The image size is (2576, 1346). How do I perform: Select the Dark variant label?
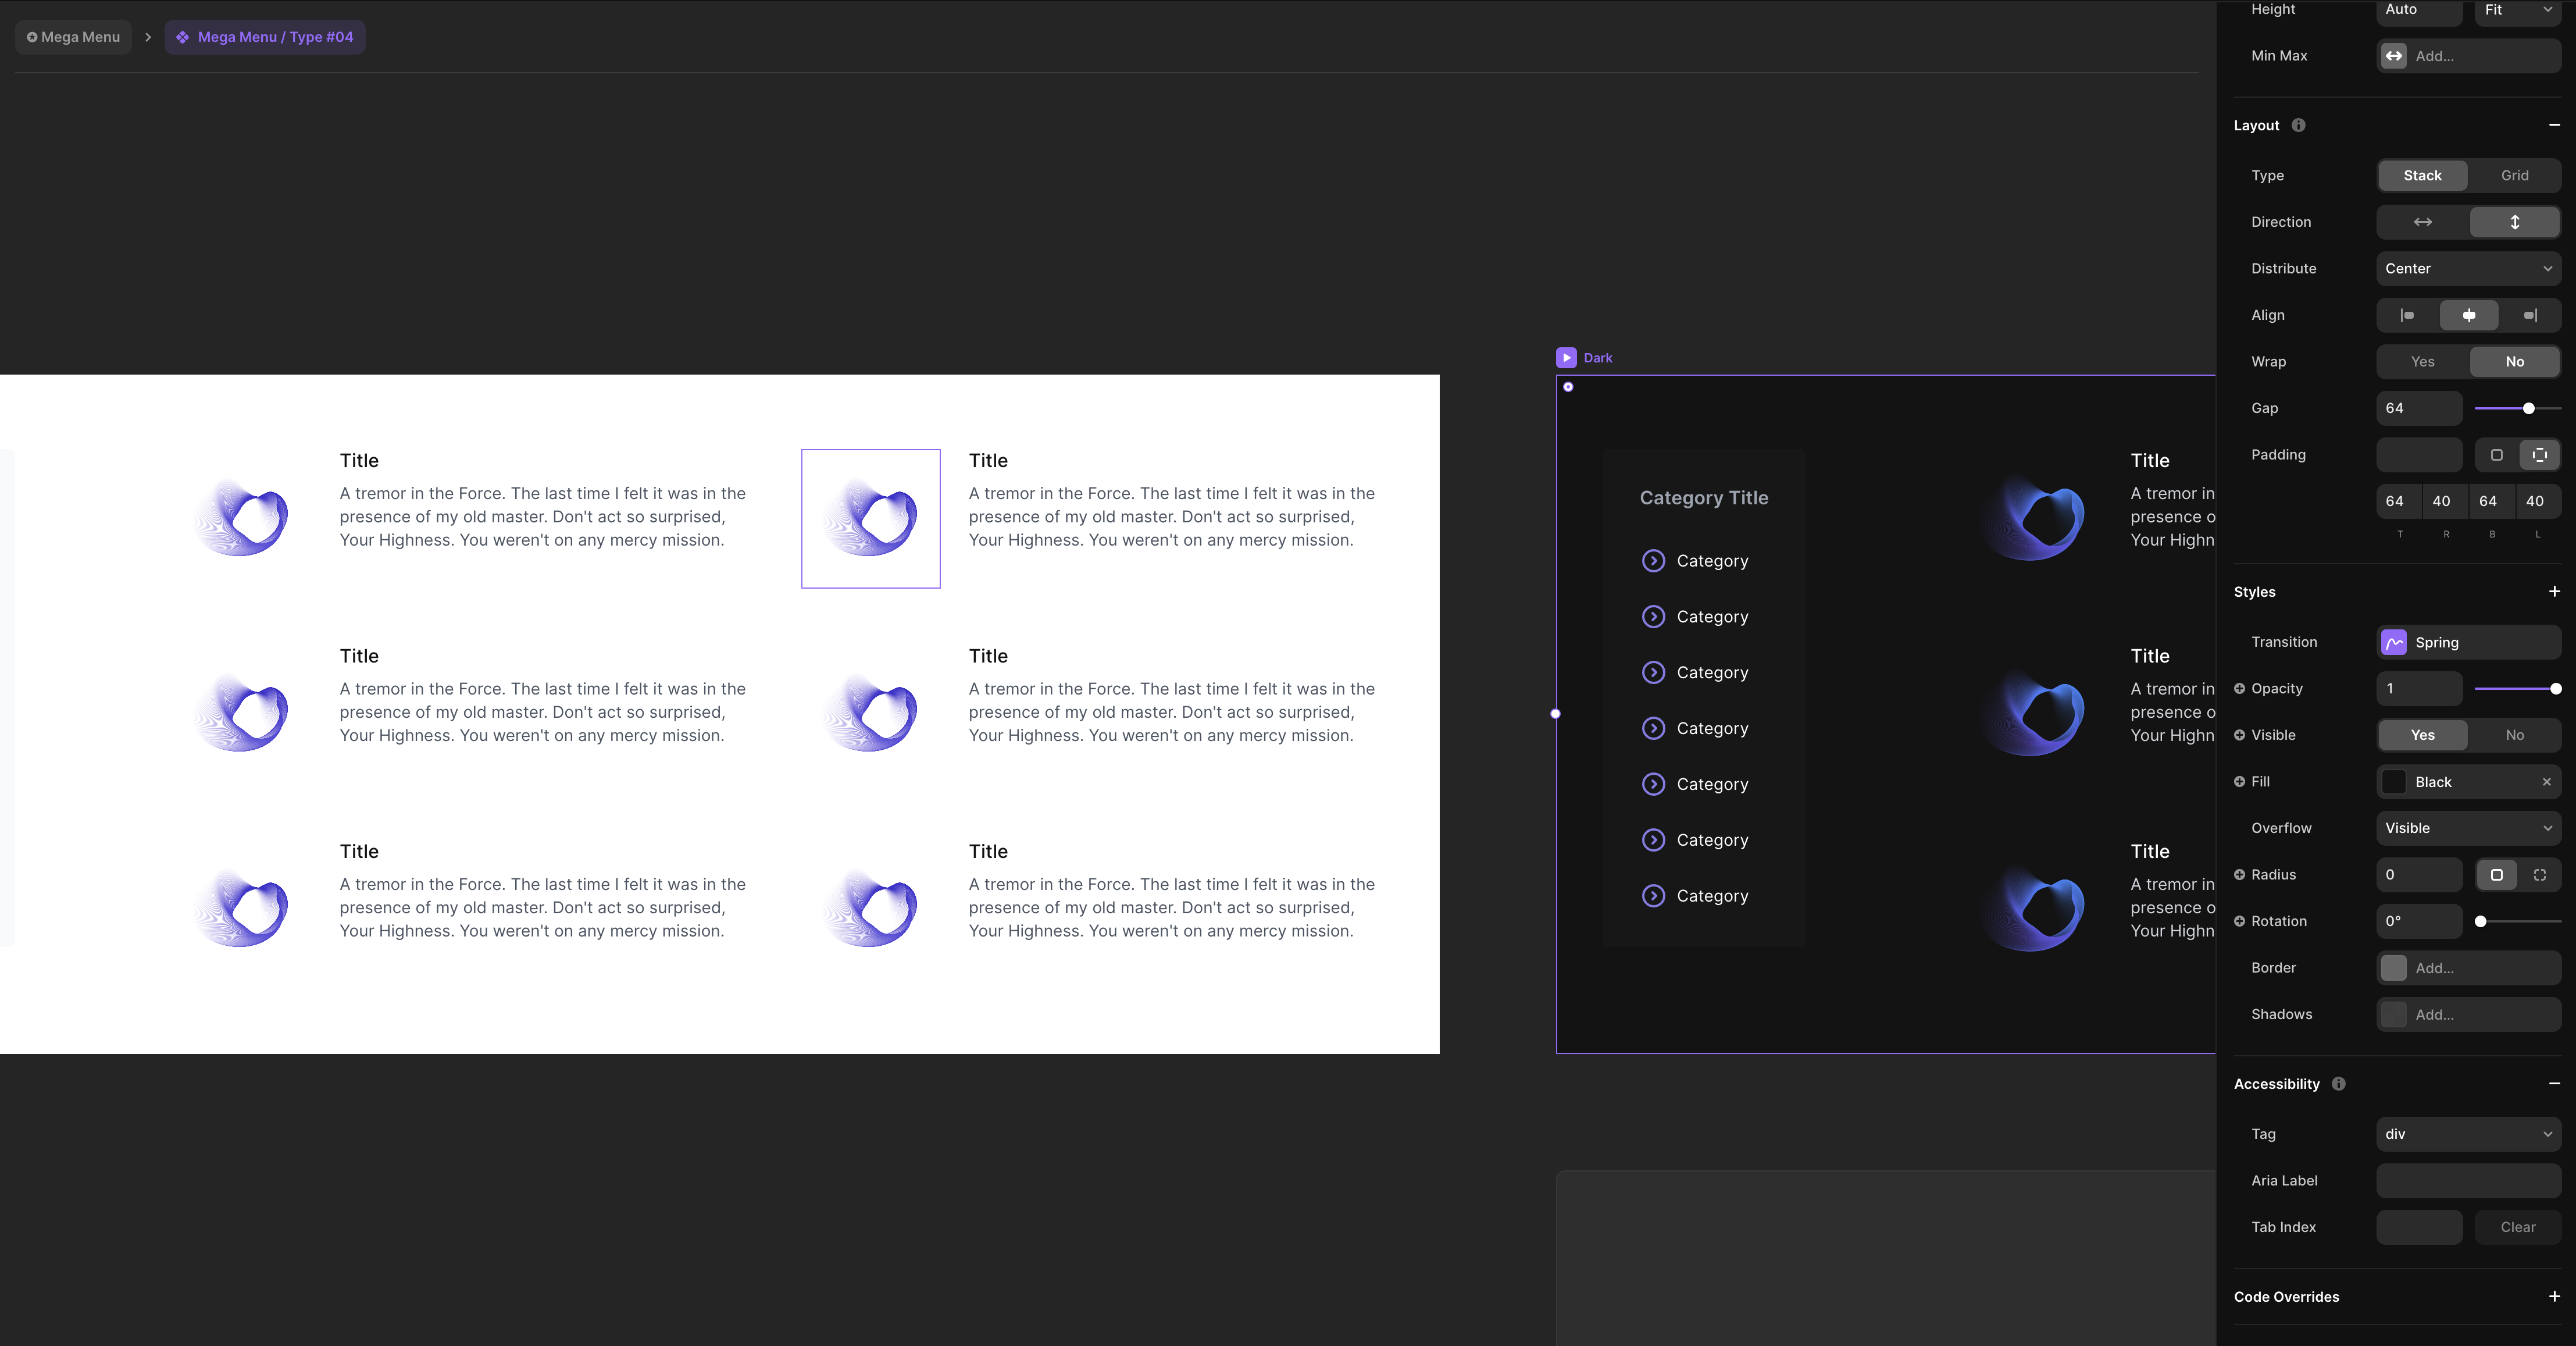[1597, 358]
